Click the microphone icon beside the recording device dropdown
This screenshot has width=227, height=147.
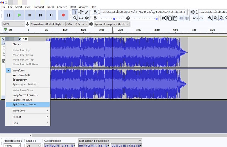coord(28,24)
